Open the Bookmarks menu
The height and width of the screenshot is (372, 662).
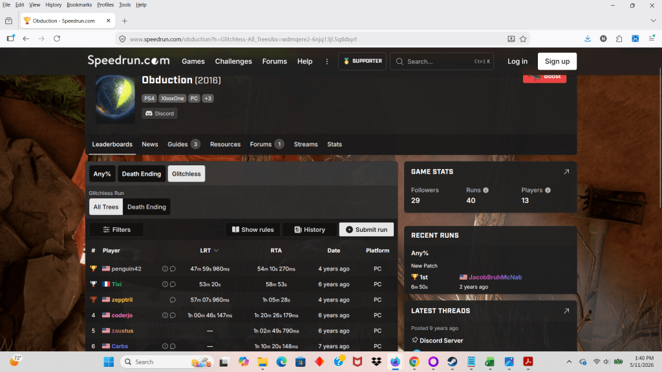(79, 5)
